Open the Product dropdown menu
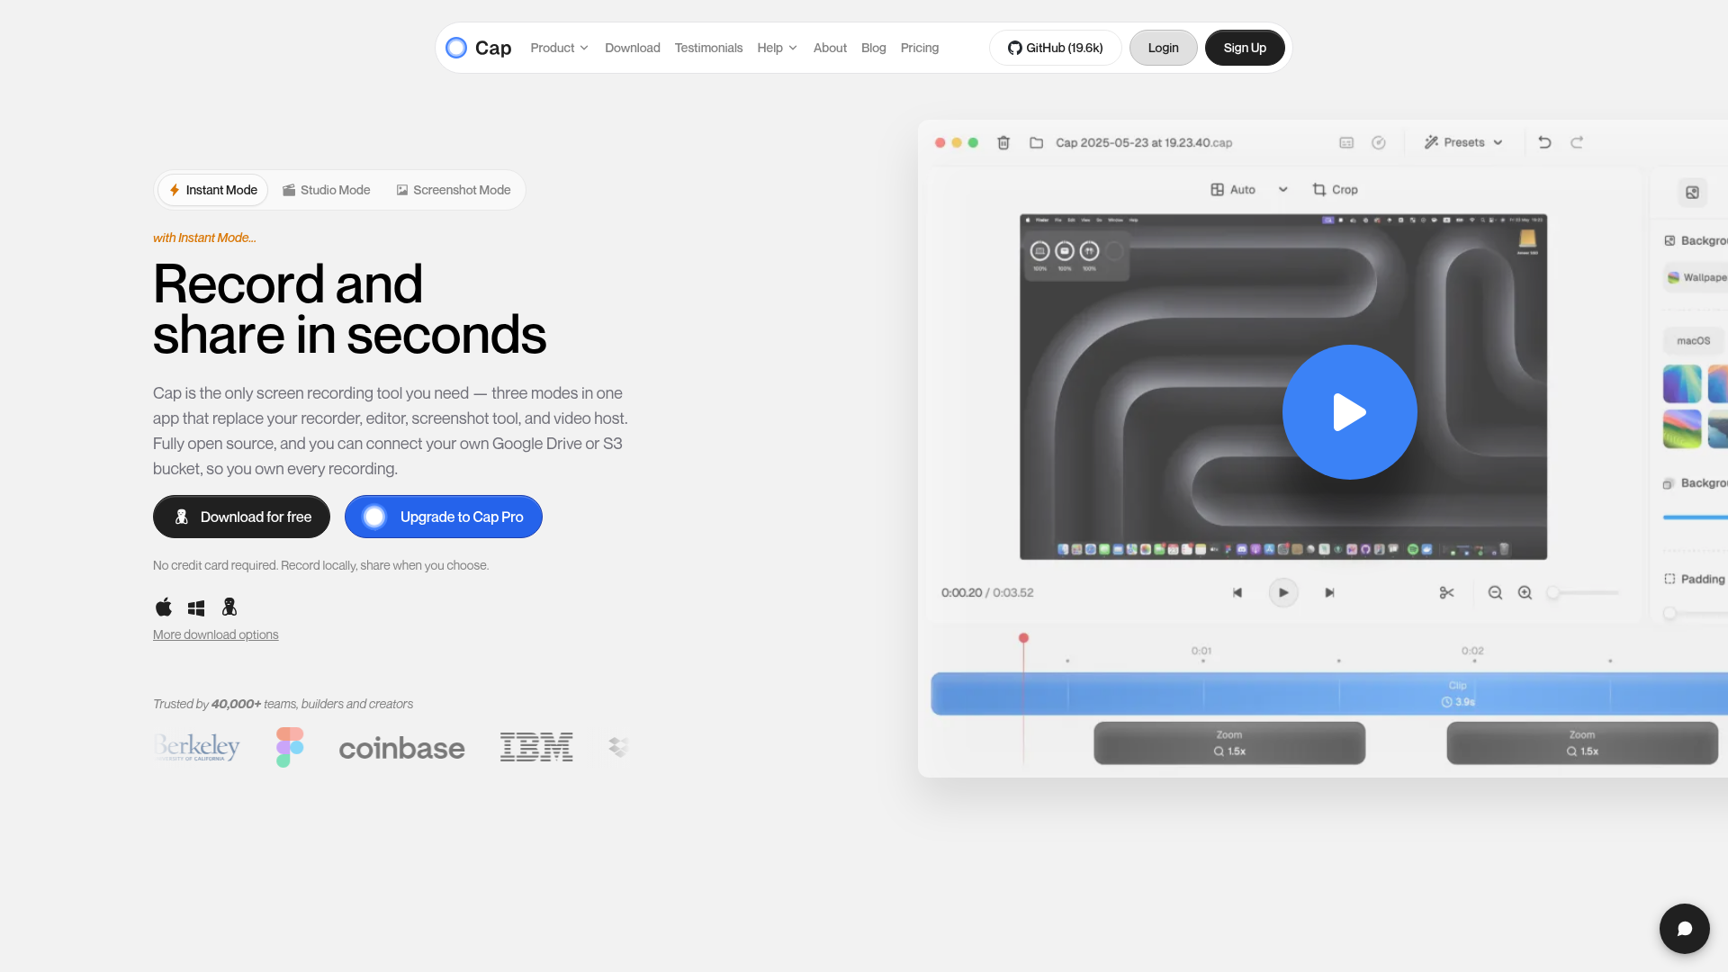The image size is (1728, 972). click(559, 48)
